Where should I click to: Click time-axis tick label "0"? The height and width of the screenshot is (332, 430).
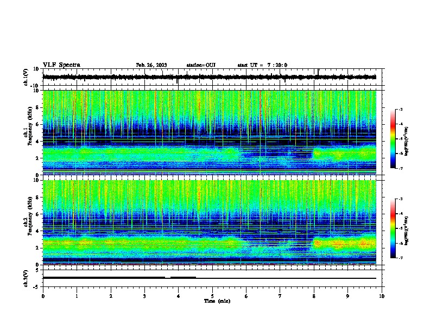[43, 296]
